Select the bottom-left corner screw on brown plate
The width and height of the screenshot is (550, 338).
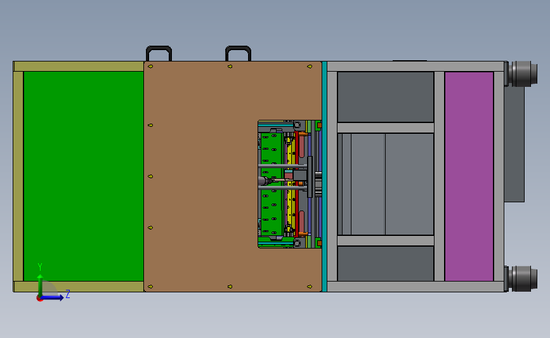[150, 287]
